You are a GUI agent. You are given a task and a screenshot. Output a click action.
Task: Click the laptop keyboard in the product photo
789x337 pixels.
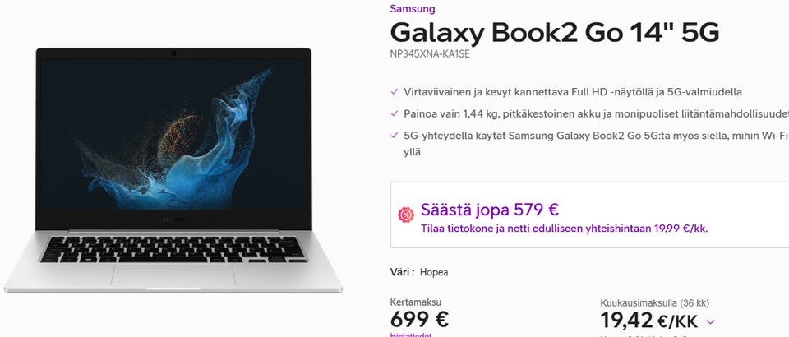coord(173,249)
